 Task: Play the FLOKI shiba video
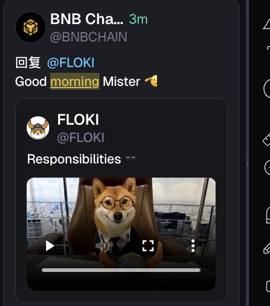50,246
